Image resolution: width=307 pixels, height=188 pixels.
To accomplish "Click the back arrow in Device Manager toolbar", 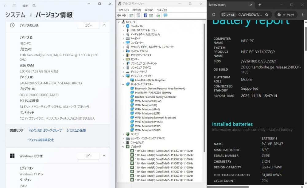I will click(x=119, y=15).
